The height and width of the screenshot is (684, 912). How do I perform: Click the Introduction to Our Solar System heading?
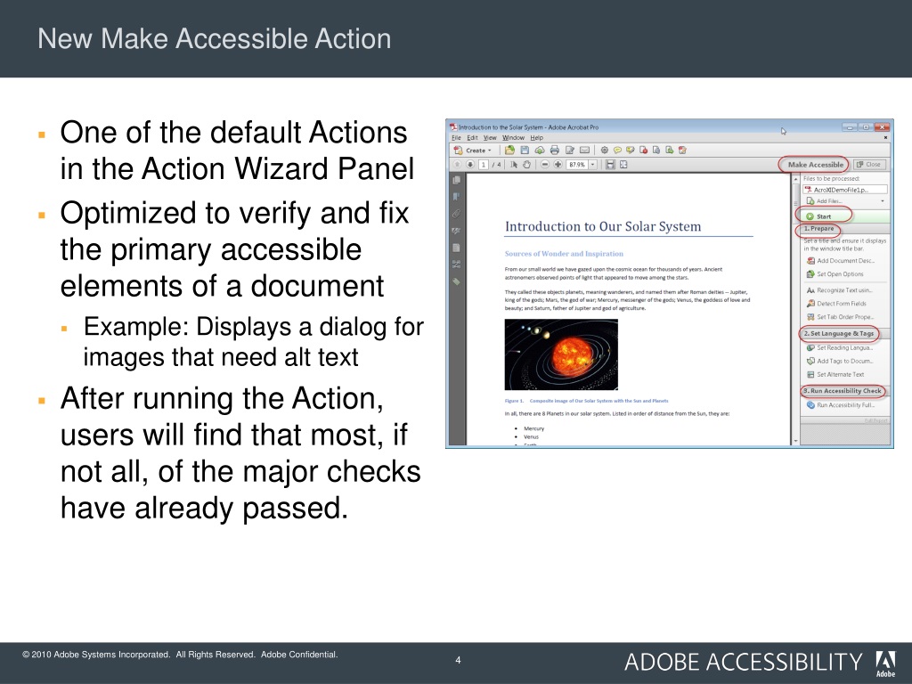pos(603,226)
